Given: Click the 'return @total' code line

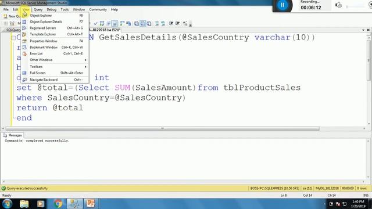Looking at the screenshot, I should pyautogui.click(x=50, y=108).
